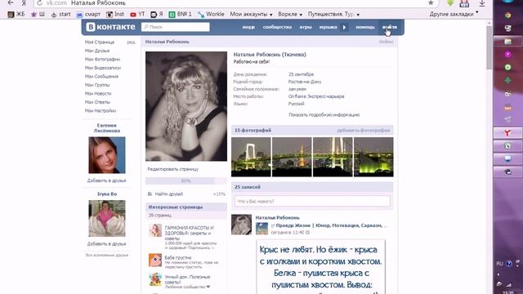Open the Ш bookmark with star icon
This screenshot has height=294, width=523.
(x=38, y=15)
